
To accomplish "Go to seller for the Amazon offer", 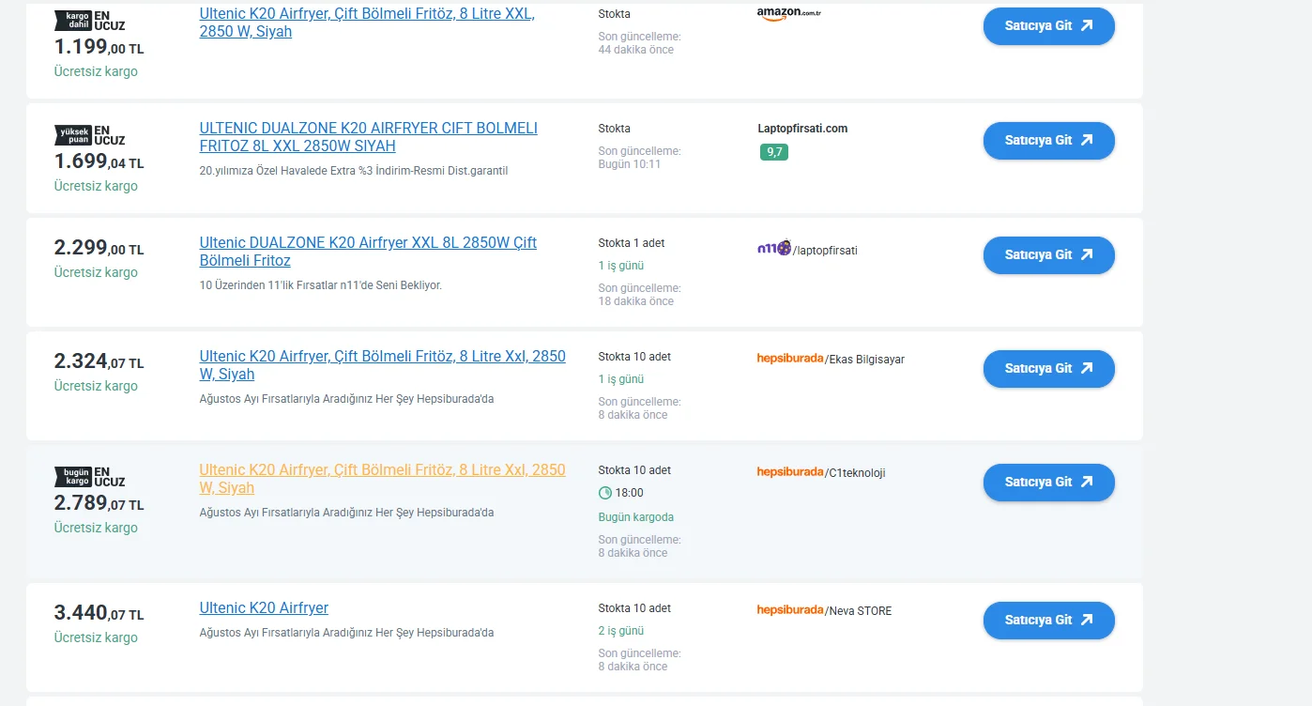I will tap(1049, 26).
